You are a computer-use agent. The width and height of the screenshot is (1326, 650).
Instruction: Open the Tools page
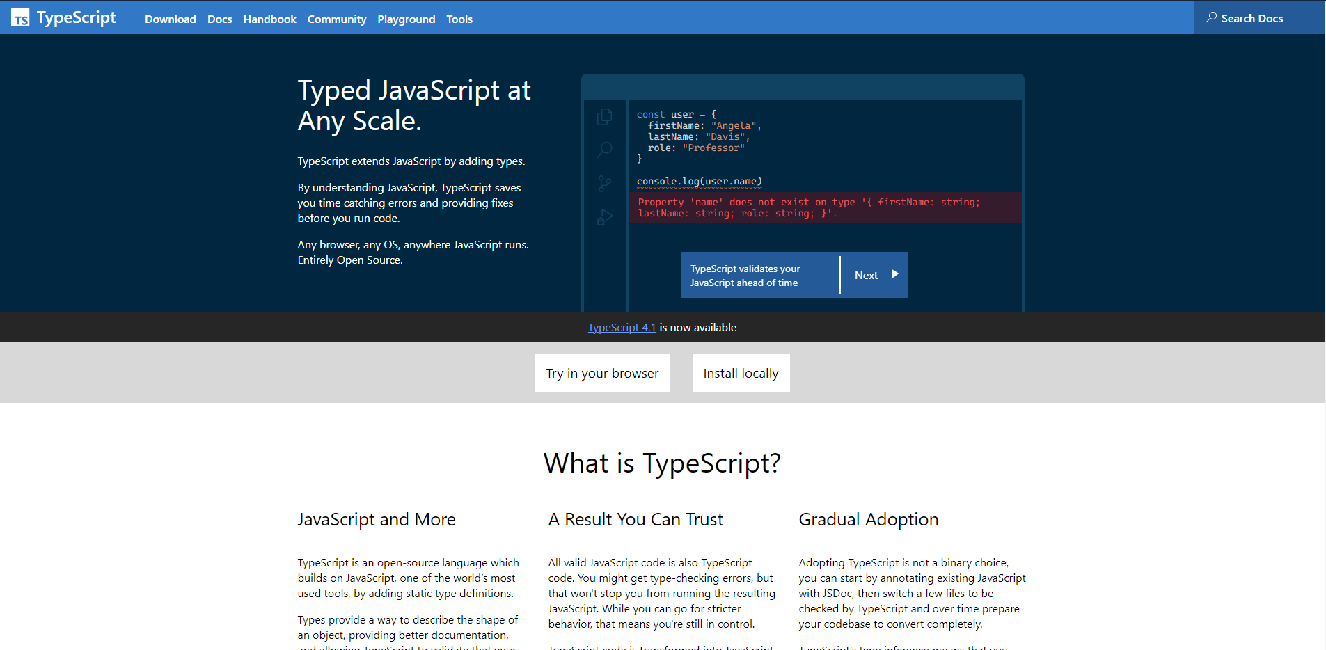click(459, 19)
